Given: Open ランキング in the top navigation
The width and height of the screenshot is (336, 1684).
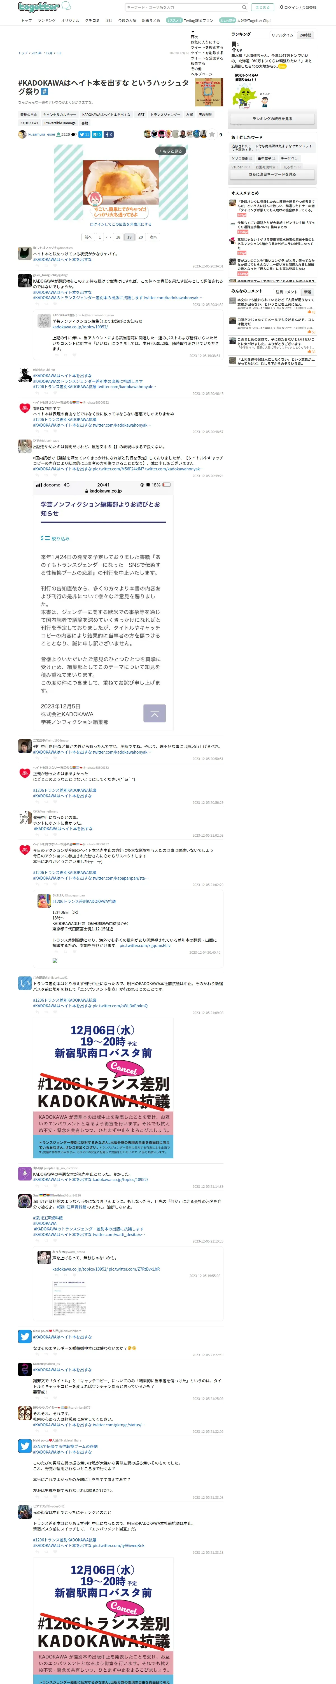Looking at the screenshot, I should (46, 20).
